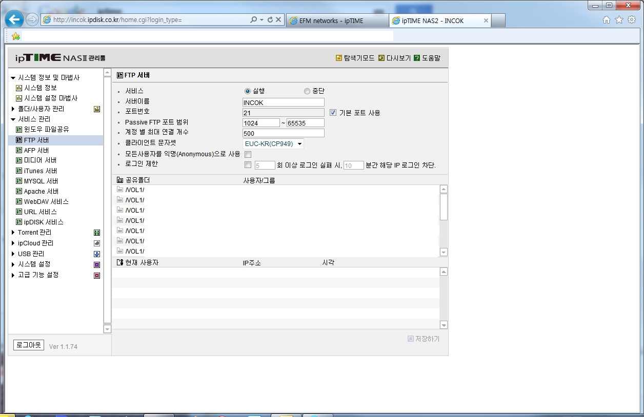The height and width of the screenshot is (417, 644).
Task: Click the 로그아웃 logout button
Action: click(29, 345)
